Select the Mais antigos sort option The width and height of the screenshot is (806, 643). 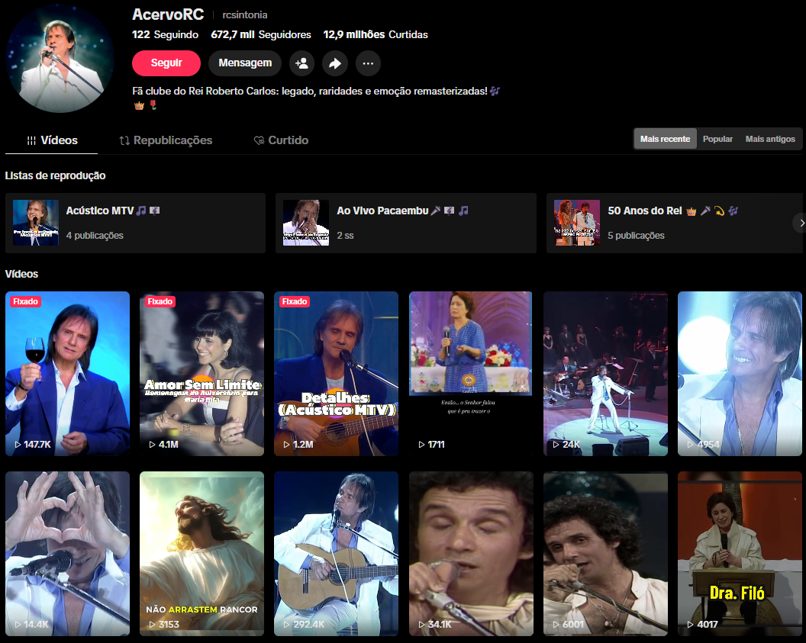770,139
